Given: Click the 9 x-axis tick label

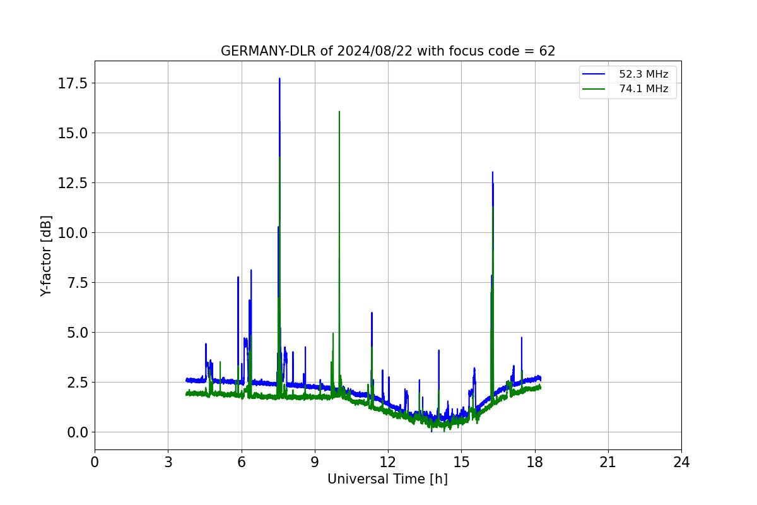Looking at the screenshot, I should (315, 462).
